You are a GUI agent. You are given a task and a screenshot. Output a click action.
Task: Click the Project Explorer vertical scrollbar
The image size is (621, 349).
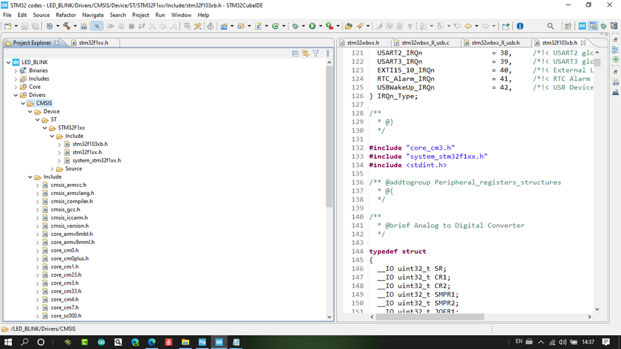(329, 137)
